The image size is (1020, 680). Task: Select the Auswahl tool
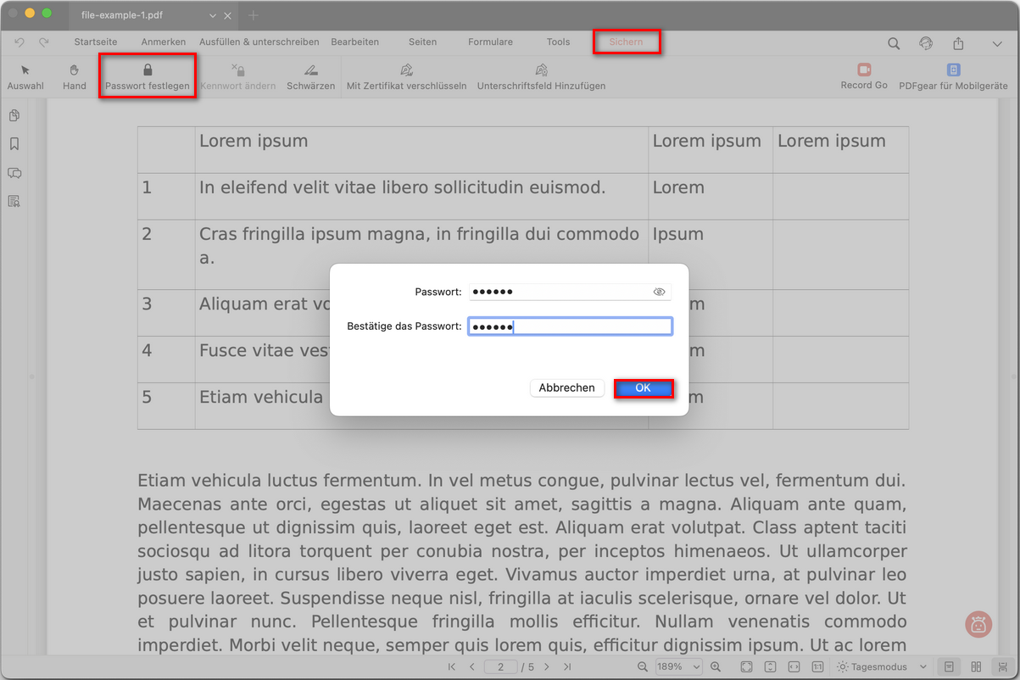click(x=25, y=76)
